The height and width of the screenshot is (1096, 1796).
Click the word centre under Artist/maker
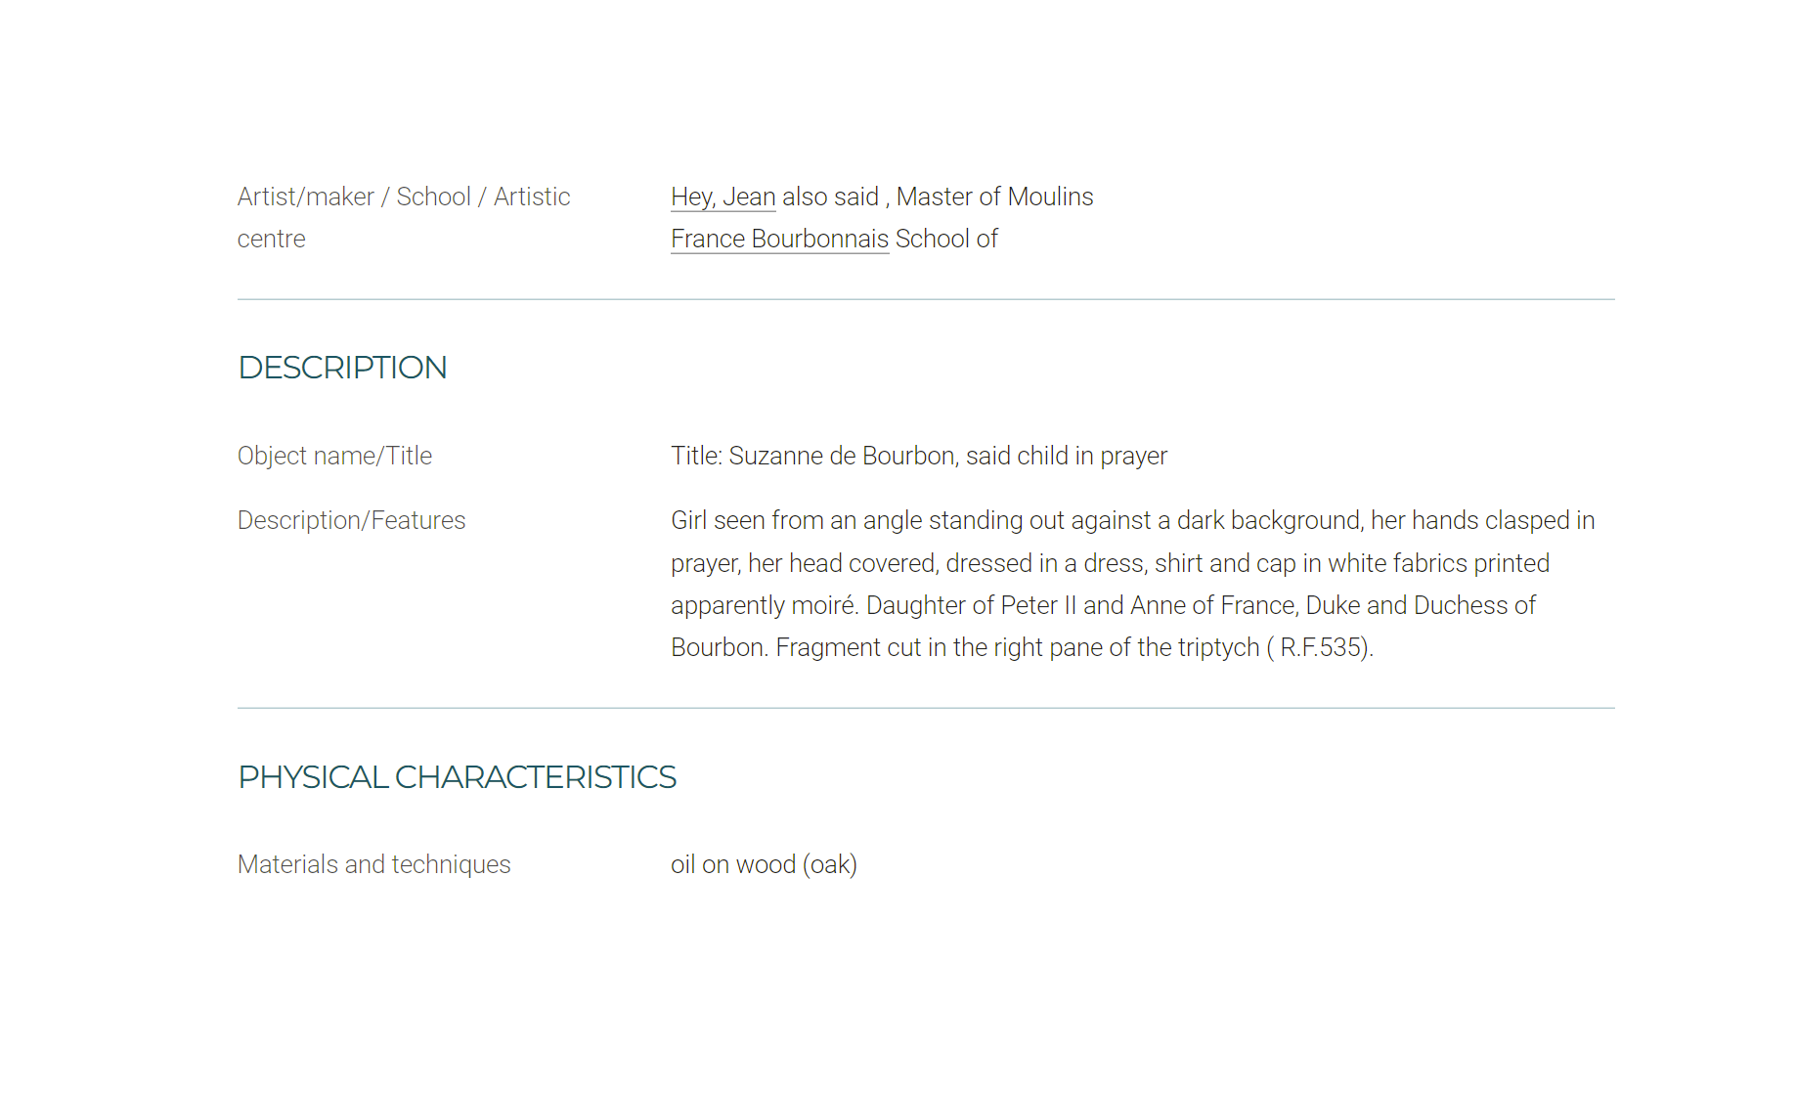[271, 239]
